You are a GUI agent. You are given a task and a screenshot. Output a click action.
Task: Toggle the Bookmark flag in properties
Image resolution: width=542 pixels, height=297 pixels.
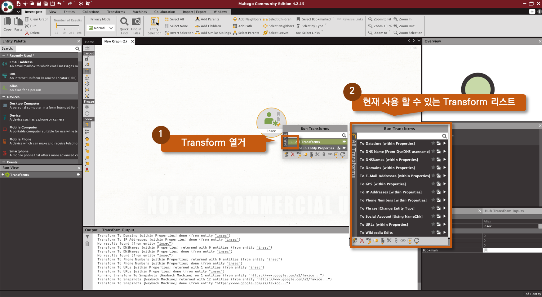(x=486, y=250)
